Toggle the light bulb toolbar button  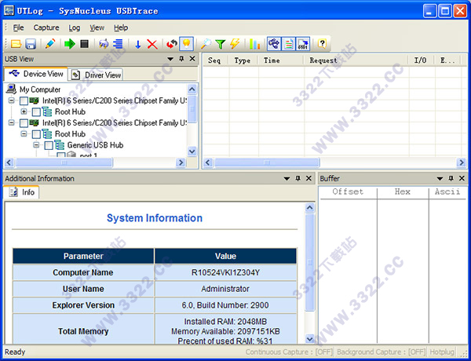pos(186,44)
